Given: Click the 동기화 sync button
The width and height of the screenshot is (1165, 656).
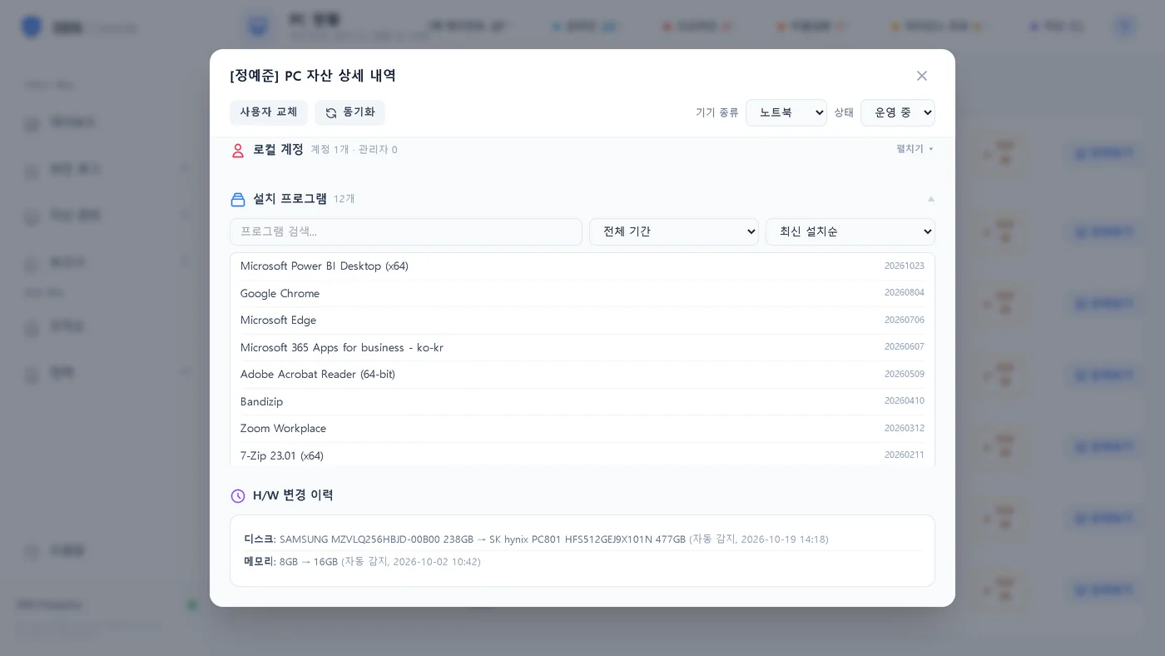Looking at the screenshot, I should [349, 112].
